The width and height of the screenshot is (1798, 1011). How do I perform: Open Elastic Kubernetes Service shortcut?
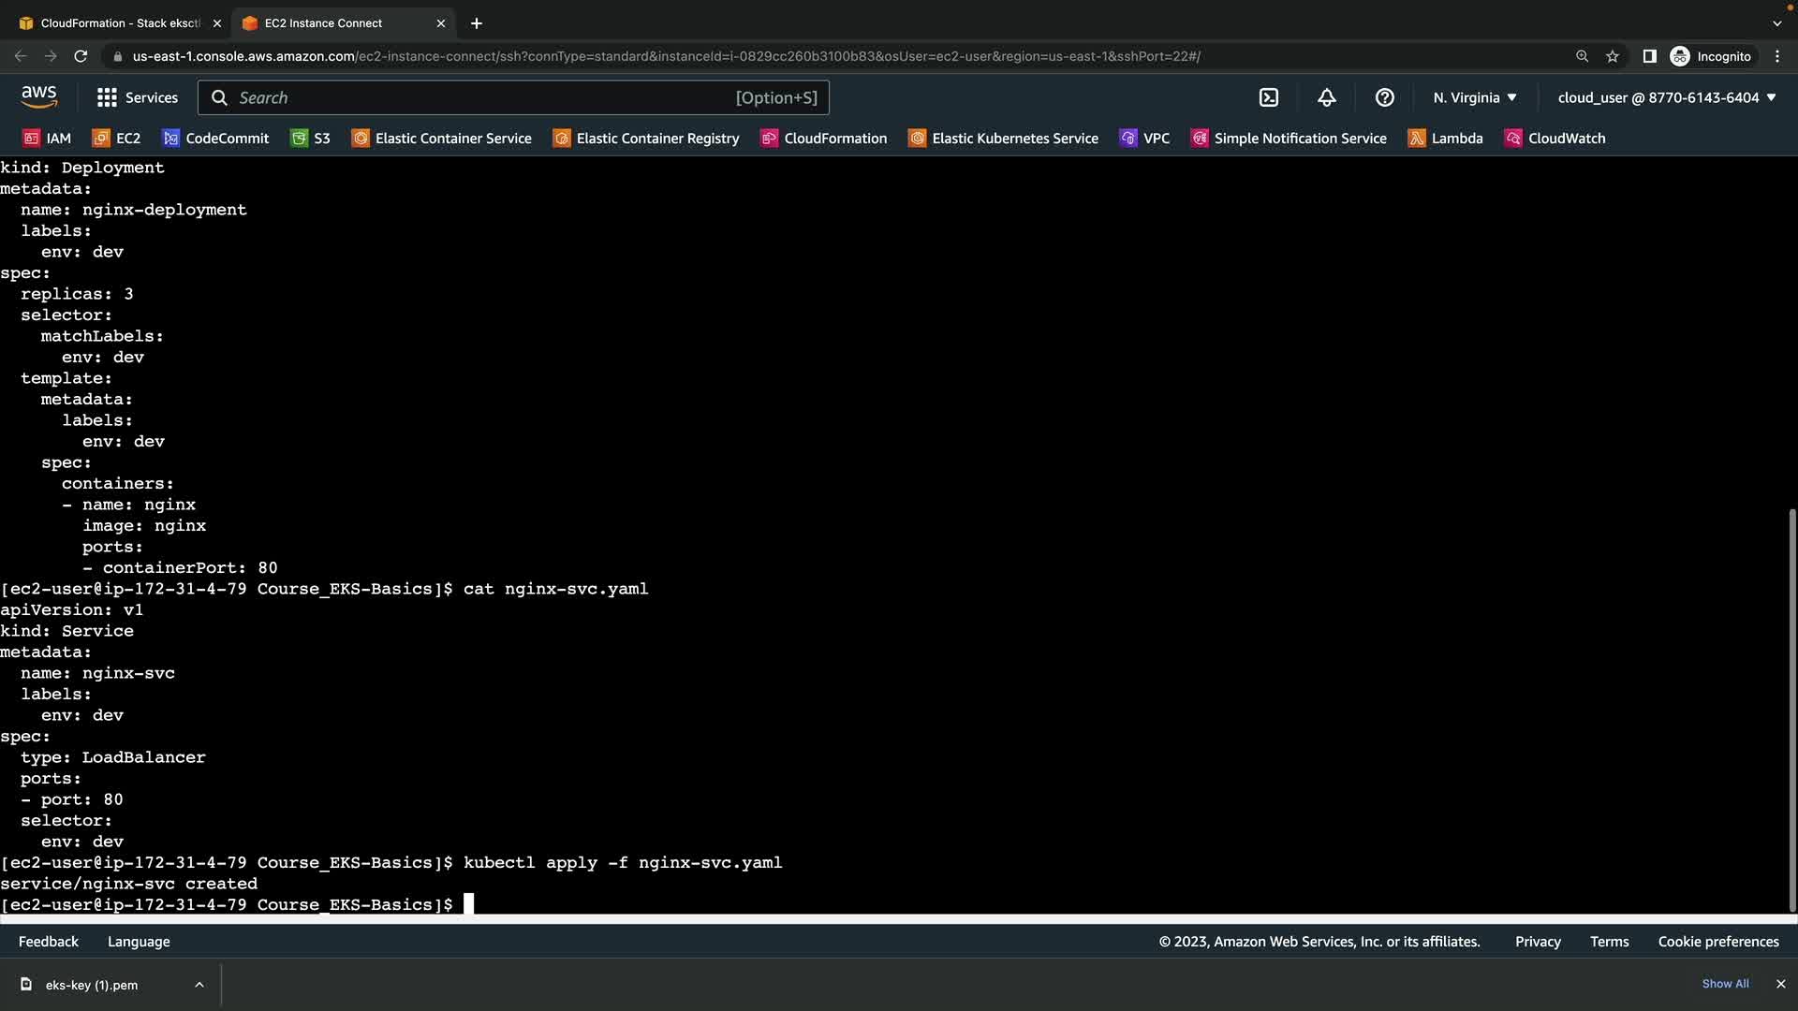[x=1003, y=139]
